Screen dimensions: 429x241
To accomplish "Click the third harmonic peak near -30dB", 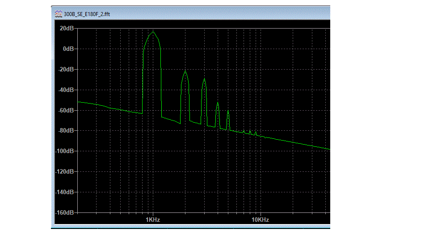I will [204, 79].
